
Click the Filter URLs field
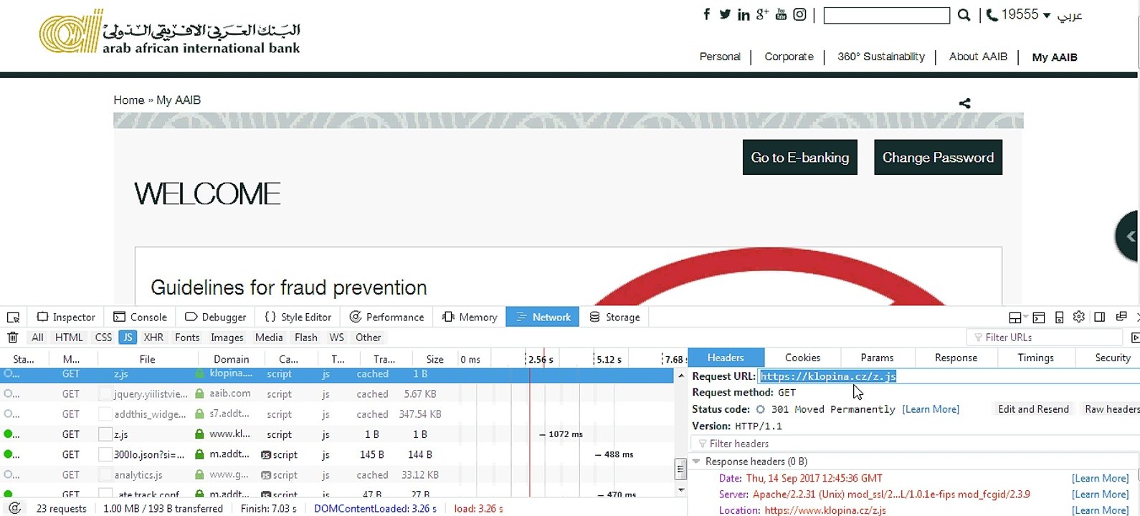[1045, 338]
